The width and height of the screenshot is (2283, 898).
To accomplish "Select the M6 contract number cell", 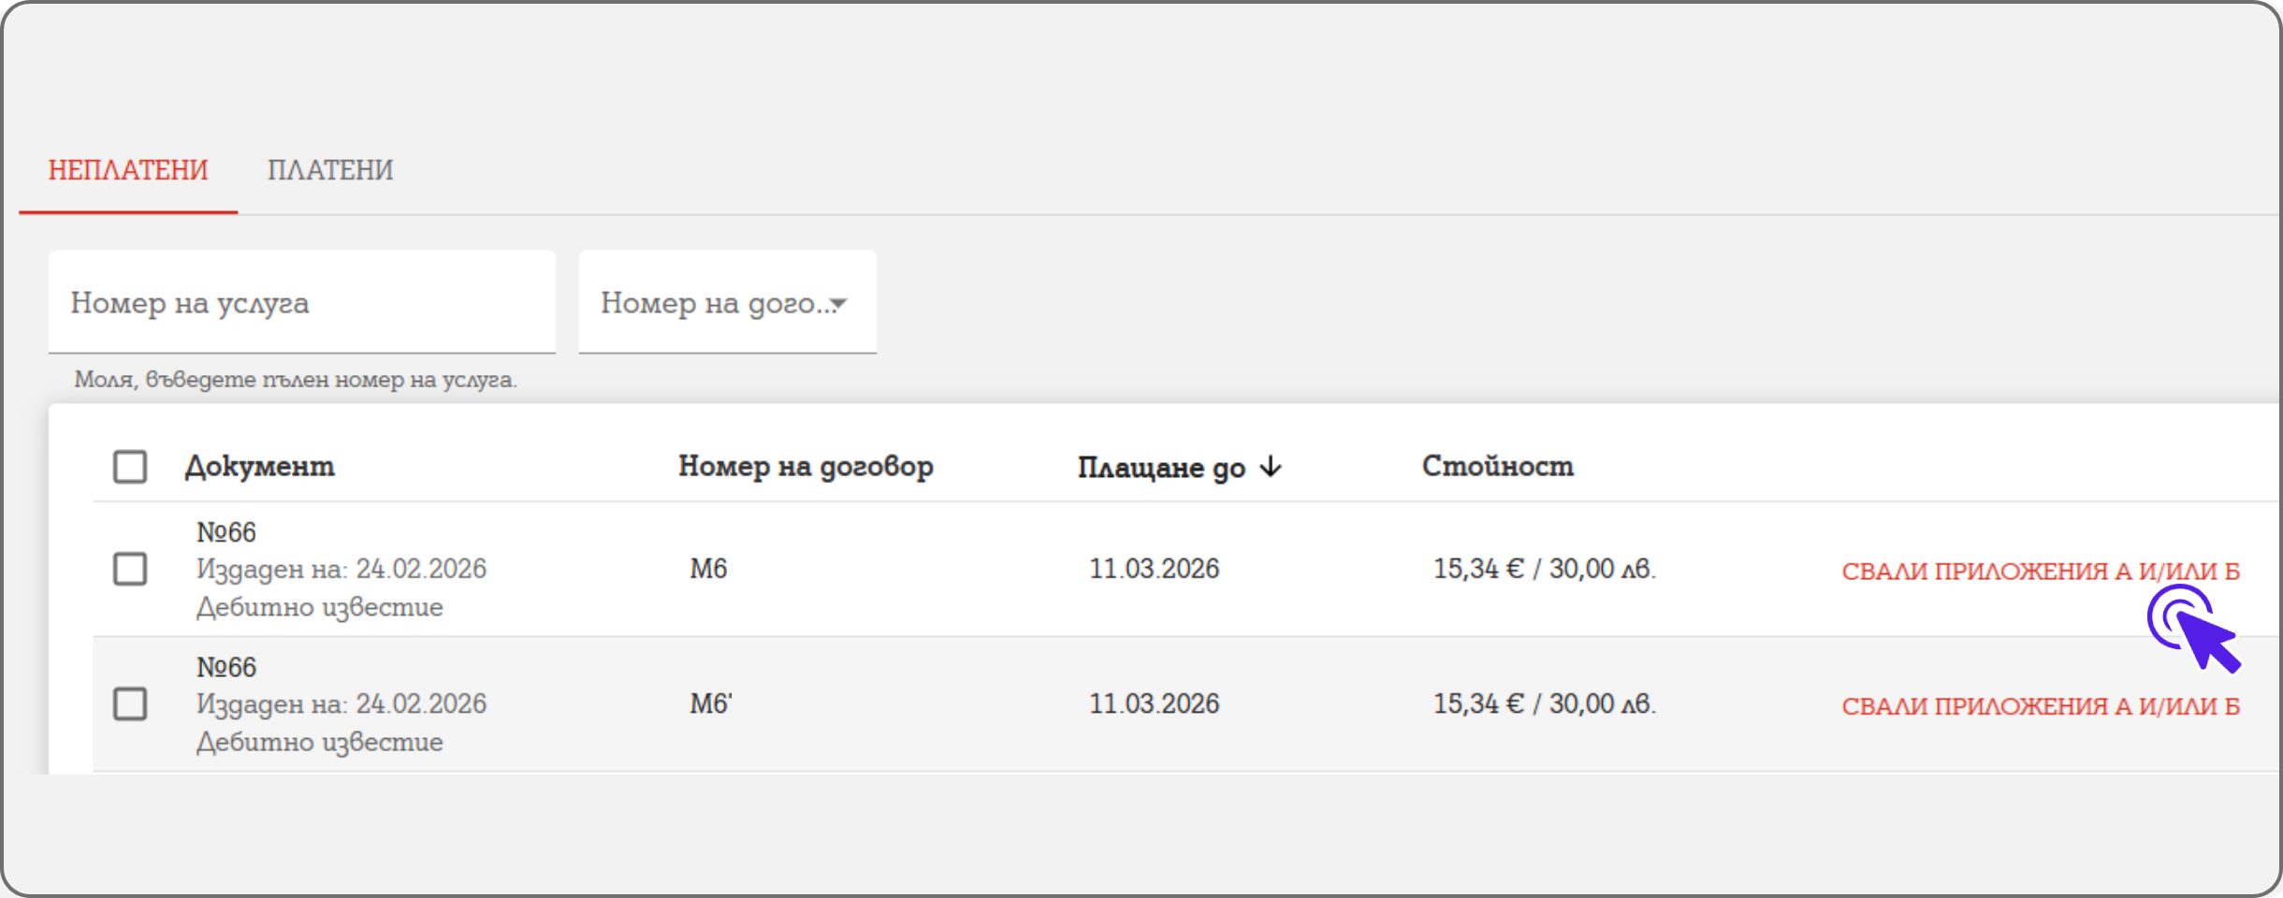I will 708,569.
